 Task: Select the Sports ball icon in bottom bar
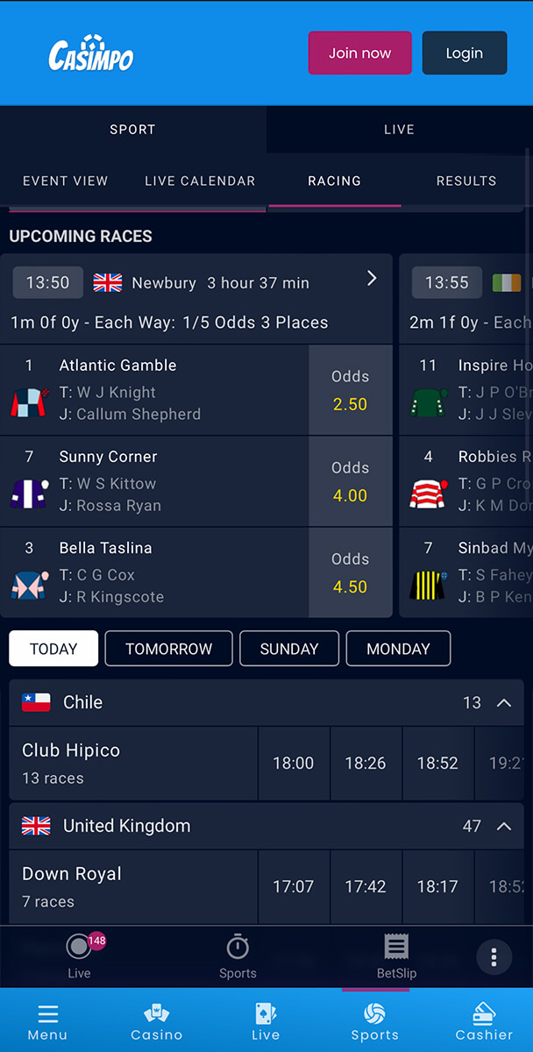pos(375,1013)
